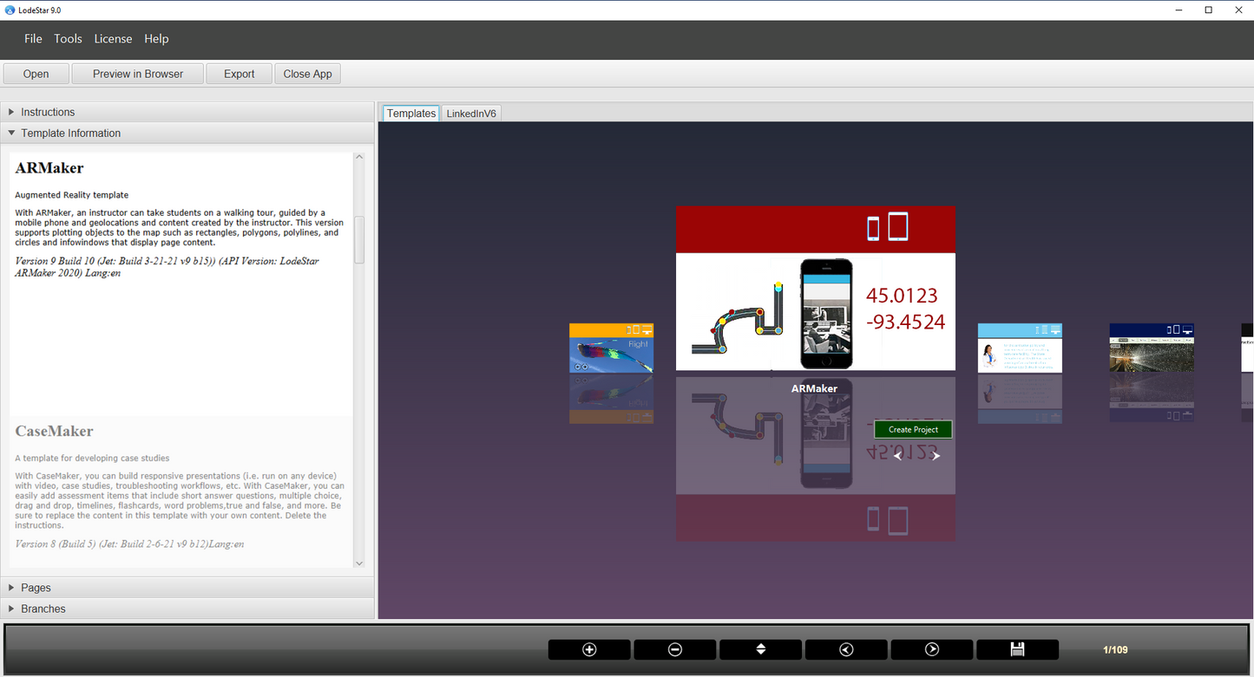1254x677 pixels.
Task: Go to next page with right-arrow circle button
Action: pyautogui.click(x=931, y=649)
